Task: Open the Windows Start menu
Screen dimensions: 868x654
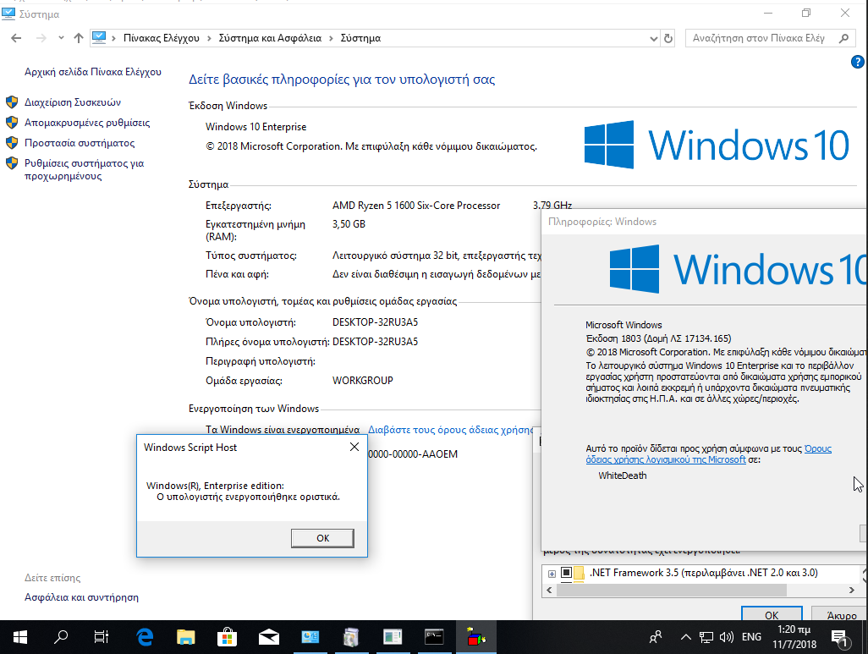Action: (x=20, y=637)
